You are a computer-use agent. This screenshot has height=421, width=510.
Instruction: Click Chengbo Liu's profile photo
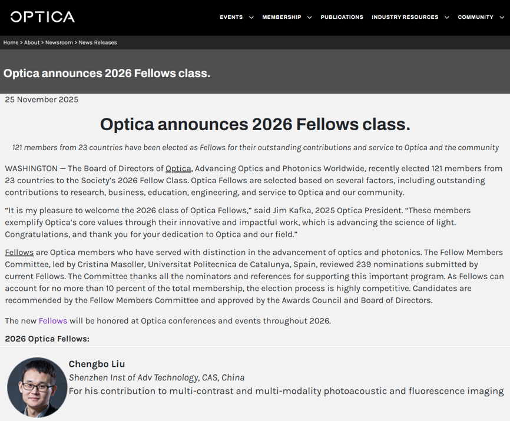pos(37,387)
